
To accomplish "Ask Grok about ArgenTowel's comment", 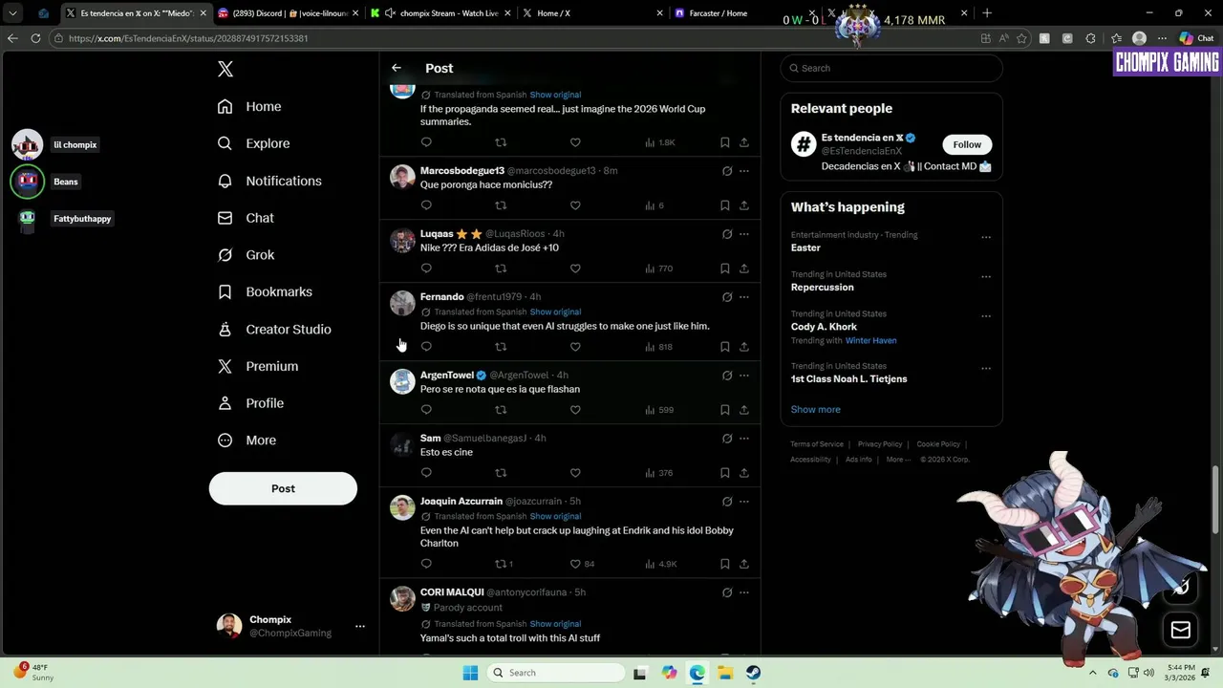I will (727, 376).
